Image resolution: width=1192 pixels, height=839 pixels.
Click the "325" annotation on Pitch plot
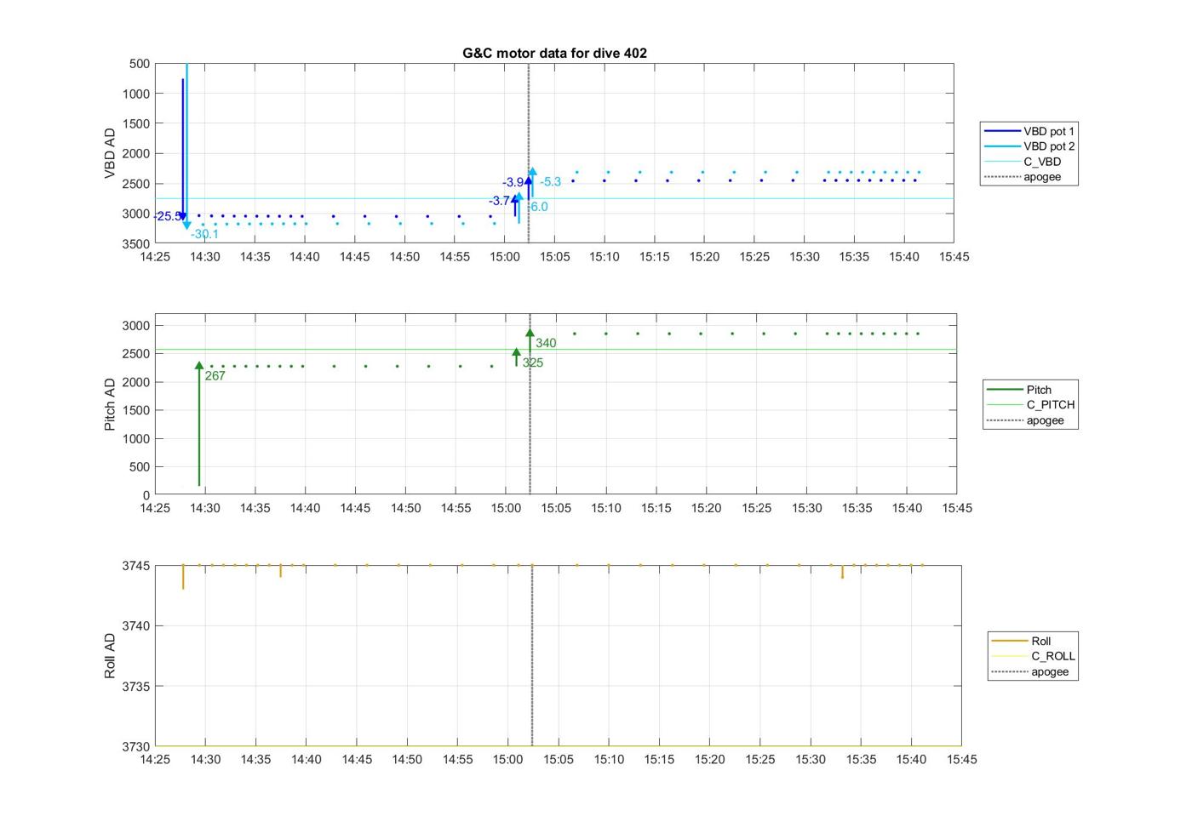pyautogui.click(x=533, y=362)
